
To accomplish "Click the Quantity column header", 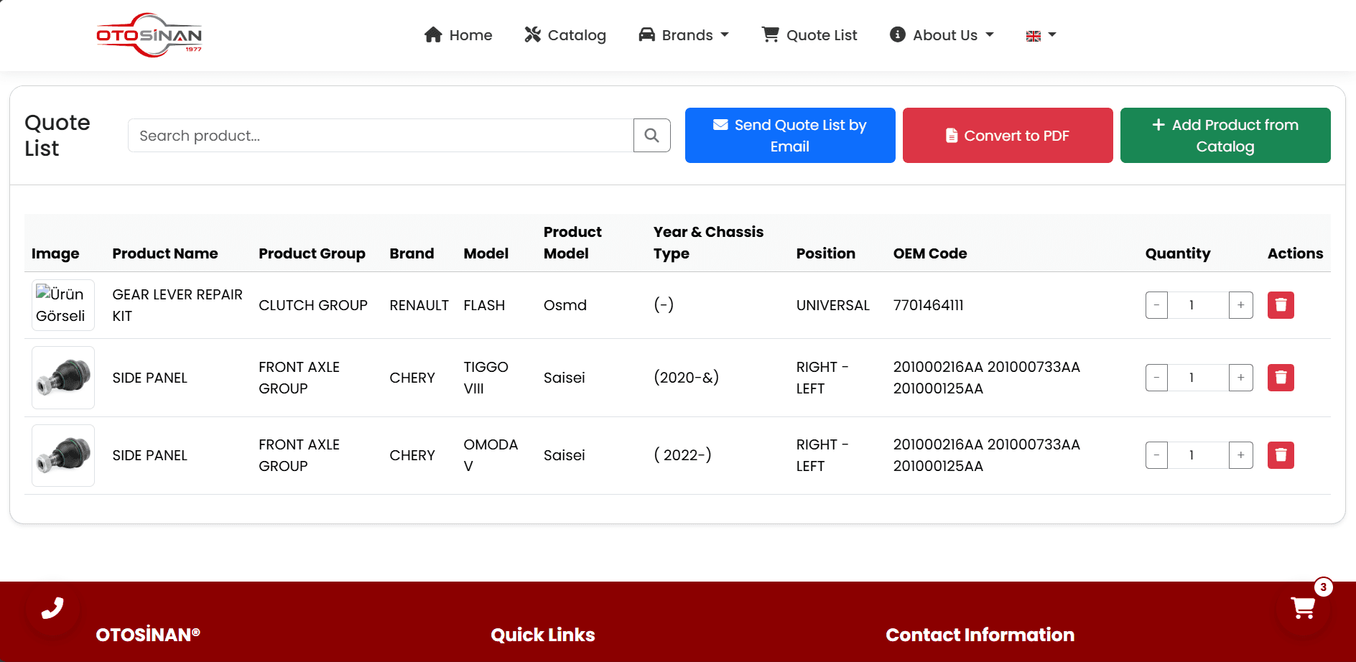I will point(1178,253).
